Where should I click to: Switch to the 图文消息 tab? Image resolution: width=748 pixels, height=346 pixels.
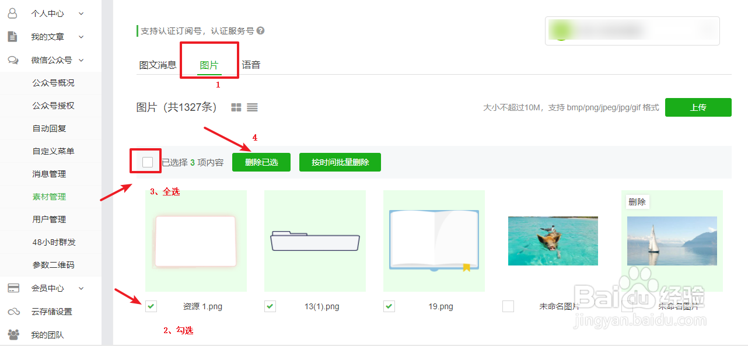click(158, 65)
